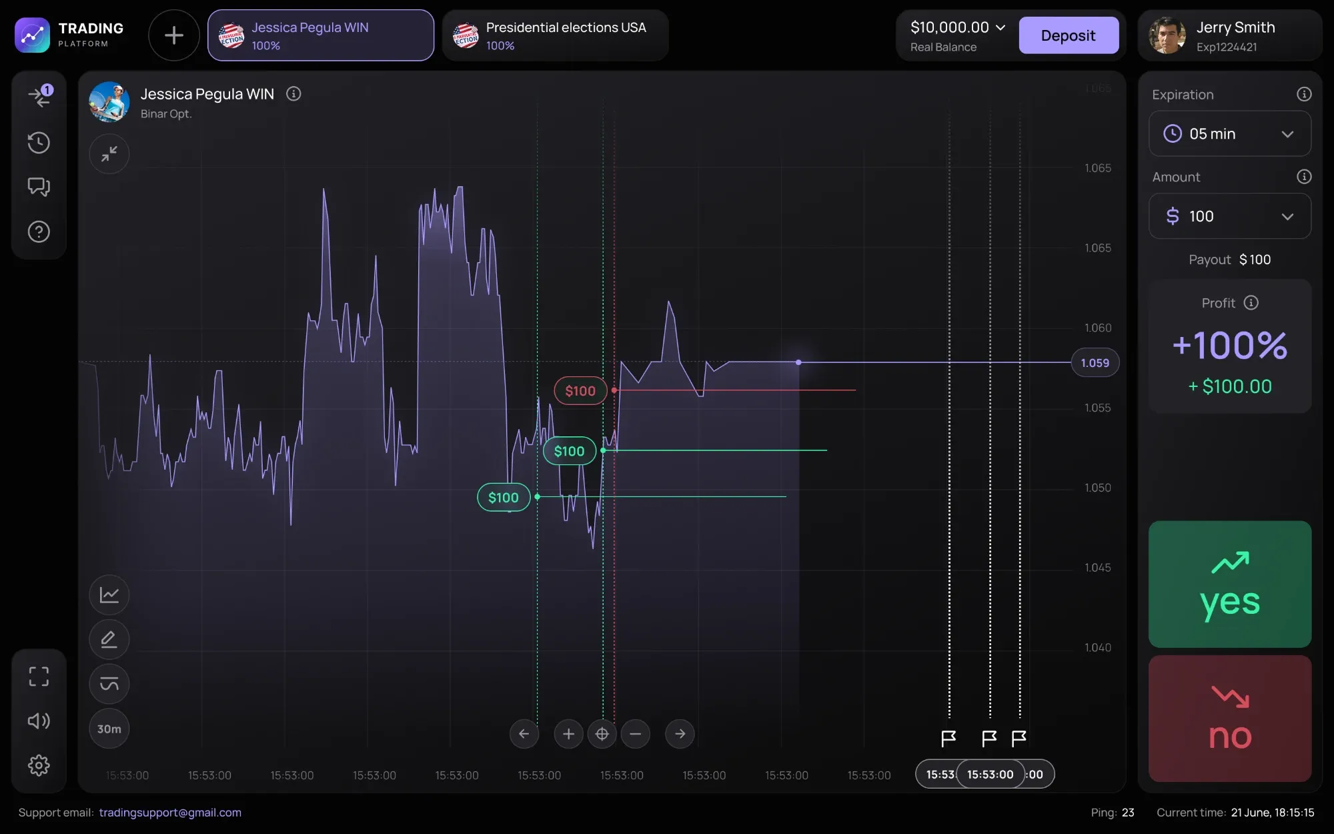Expand the $10,000.00 Real Balance dropdown

958,35
